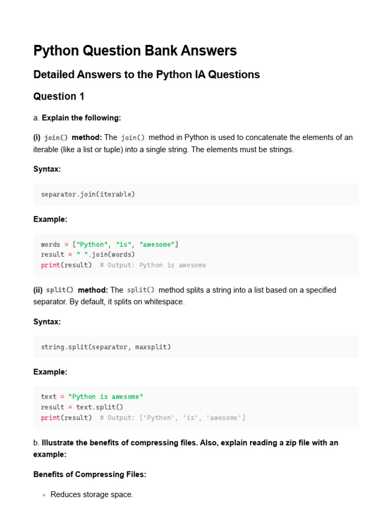Click the first 'Syntax:' label under join()
Image resolution: width=392 pixels, height=523 pixels.
[47, 169]
